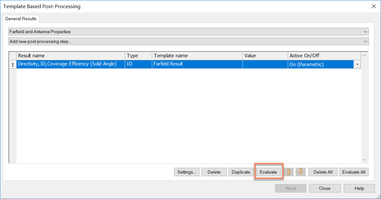Viewport: 381px width, 199px height.
Task: Select row number 1 header
Action: click(x=13, y=64)
